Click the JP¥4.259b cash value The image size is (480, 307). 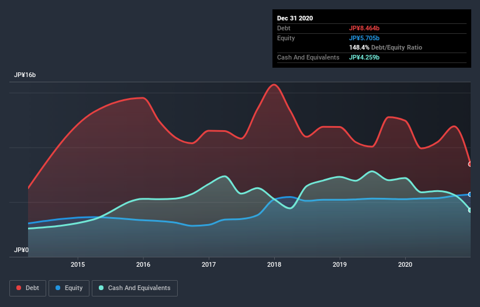[364, 57]
